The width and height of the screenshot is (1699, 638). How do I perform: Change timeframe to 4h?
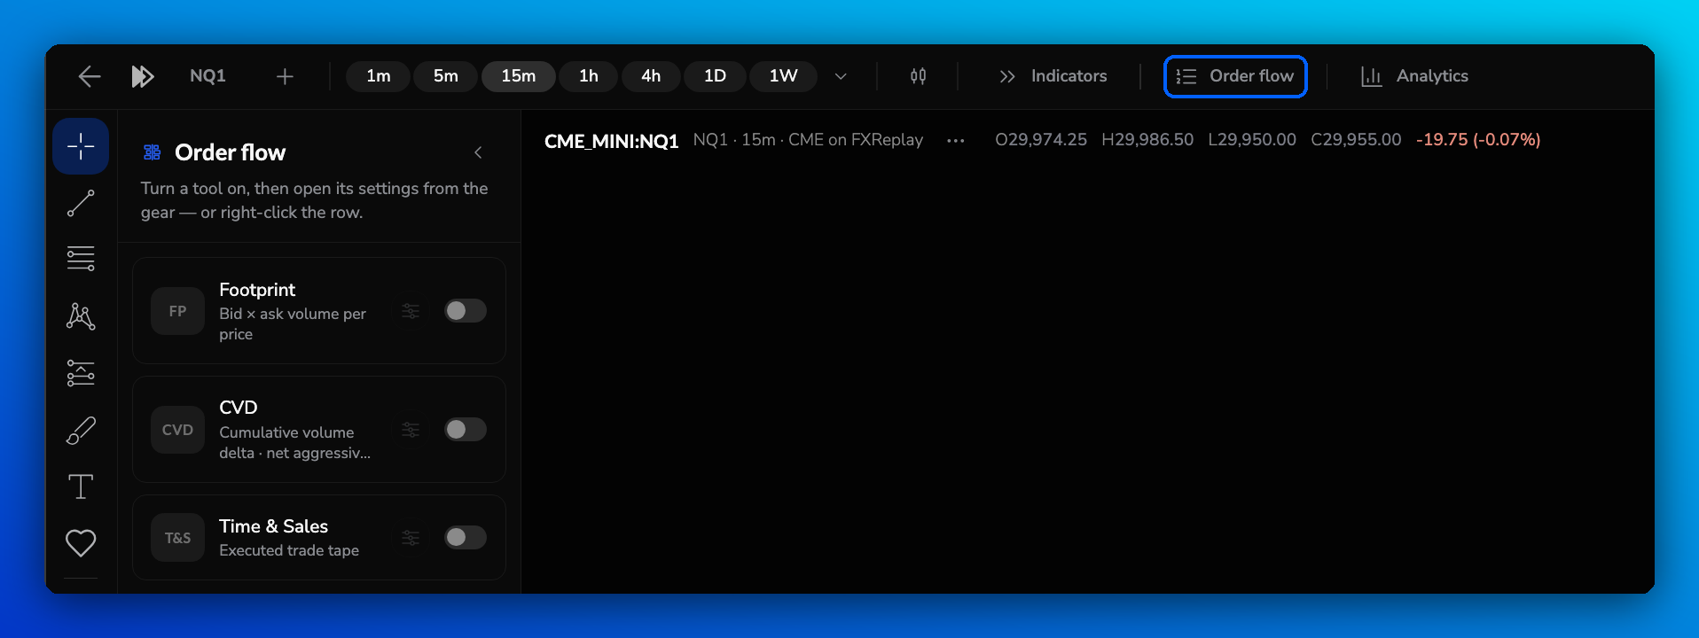click(651, 76)
